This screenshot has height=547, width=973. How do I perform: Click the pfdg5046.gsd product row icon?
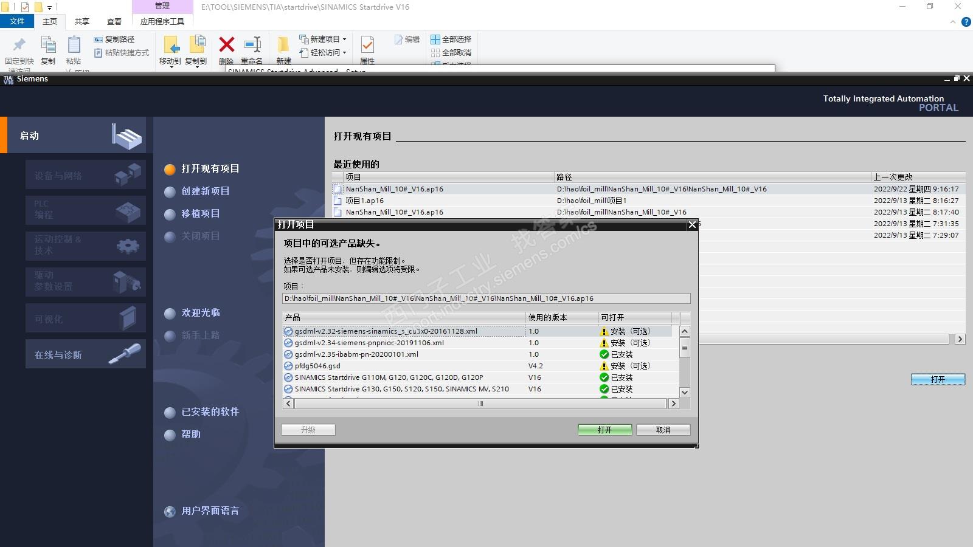pos(288,366)
